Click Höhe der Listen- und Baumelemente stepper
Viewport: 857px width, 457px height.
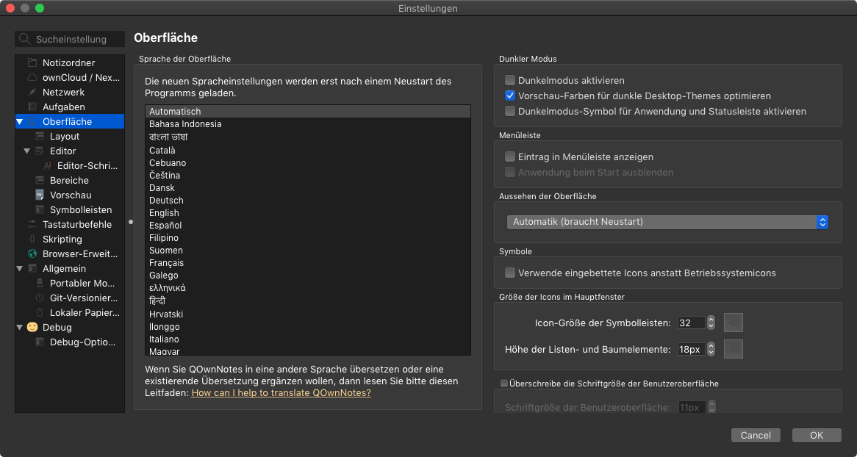click(x=711, y=349)
